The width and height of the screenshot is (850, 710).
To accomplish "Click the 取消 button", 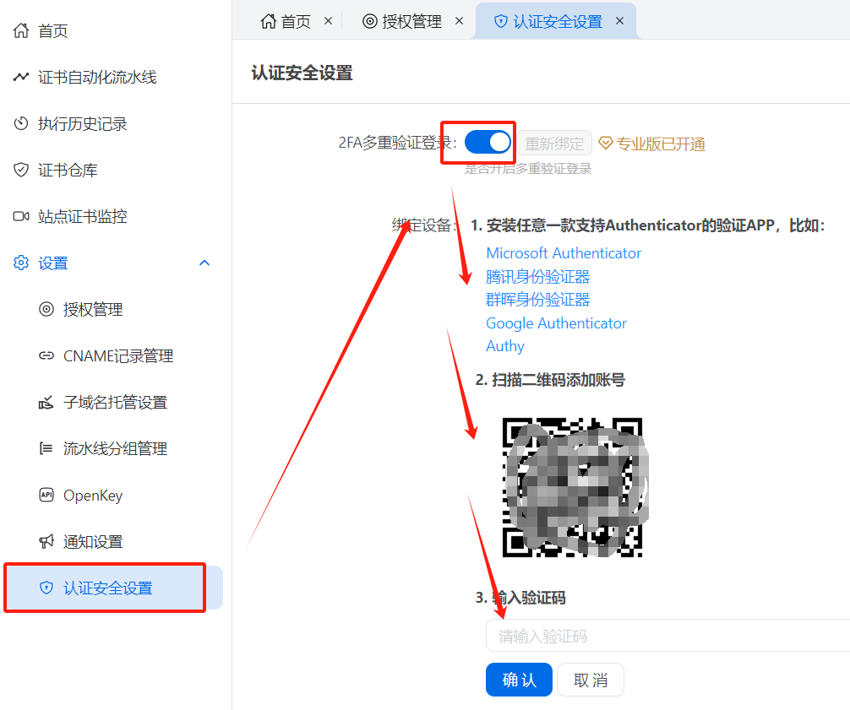I will click(x=590, y=680).
